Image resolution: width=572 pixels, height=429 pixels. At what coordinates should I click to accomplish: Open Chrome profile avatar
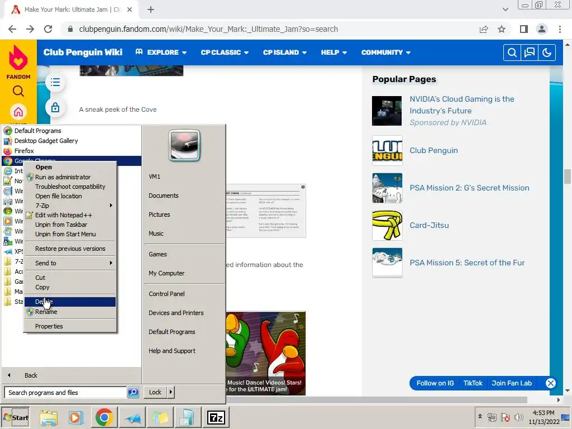pyautogui.click(x=542, y=29)
